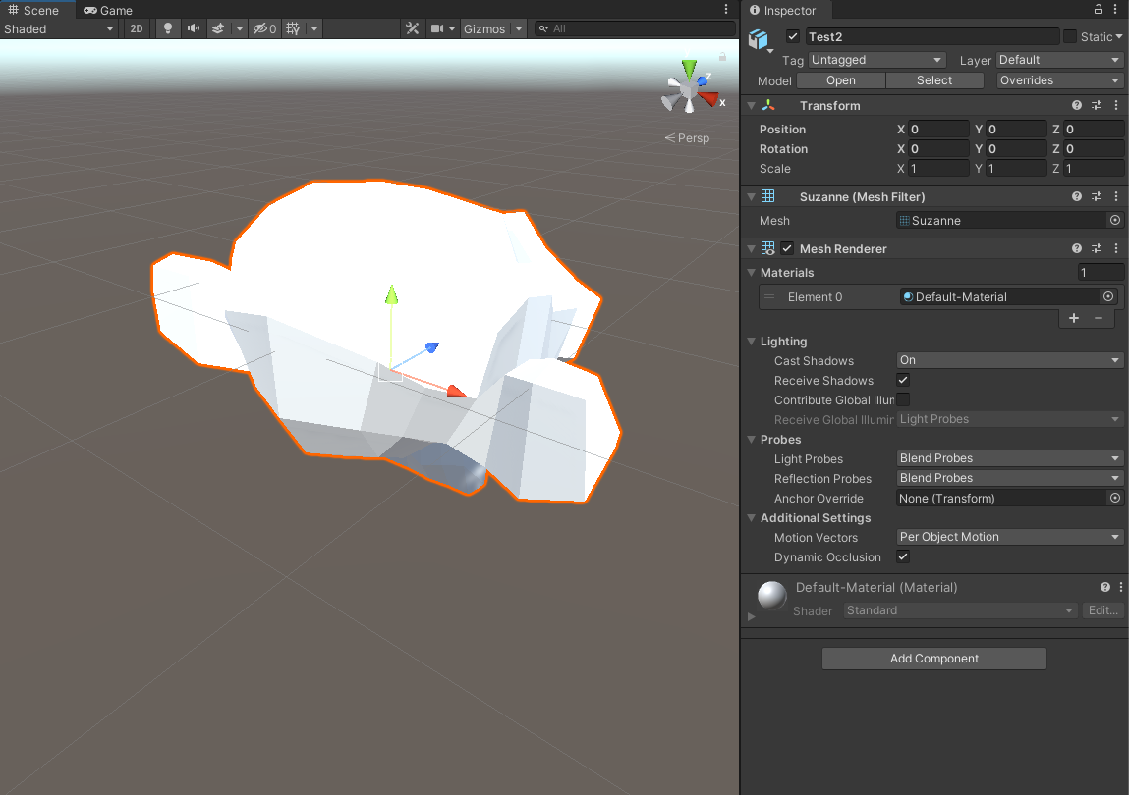This screenshot has height=795, width=1129.
Task: Open Transform component help icon
Action: [x=1077, y=106]
